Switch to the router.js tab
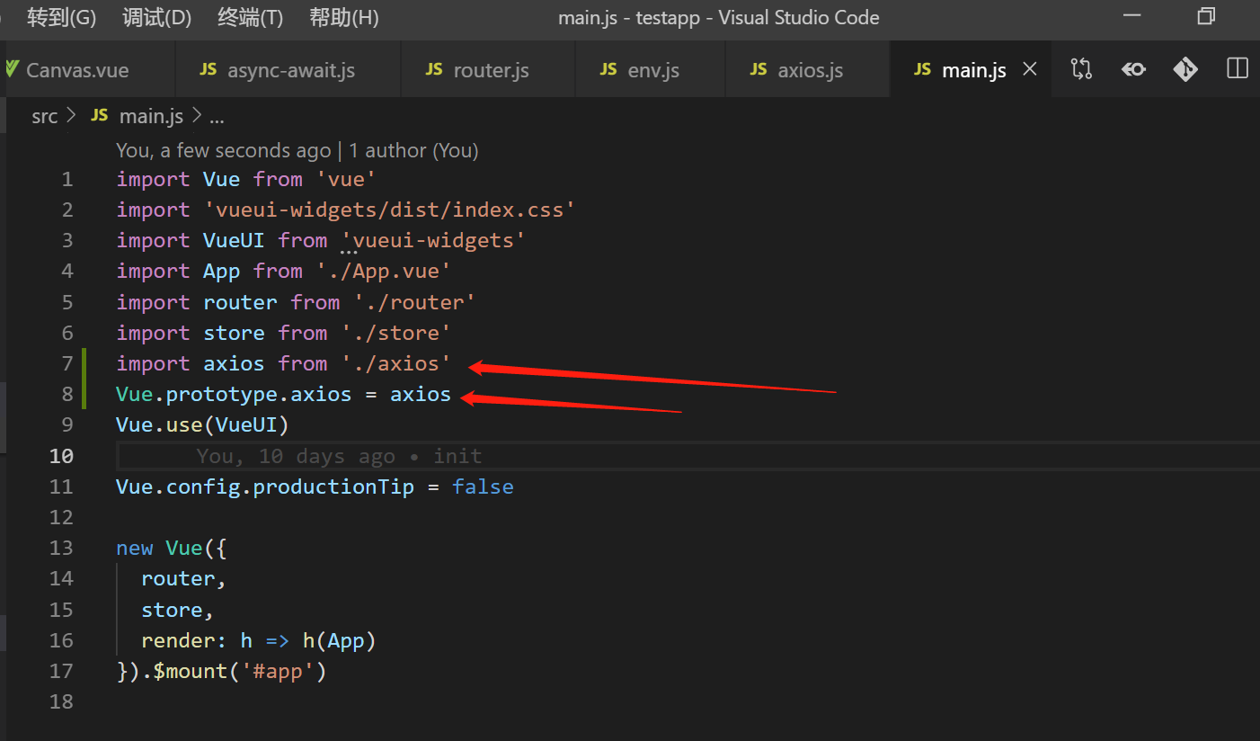Image resolution: width=1260 pixels, height=741 pixels. [488, 70]
